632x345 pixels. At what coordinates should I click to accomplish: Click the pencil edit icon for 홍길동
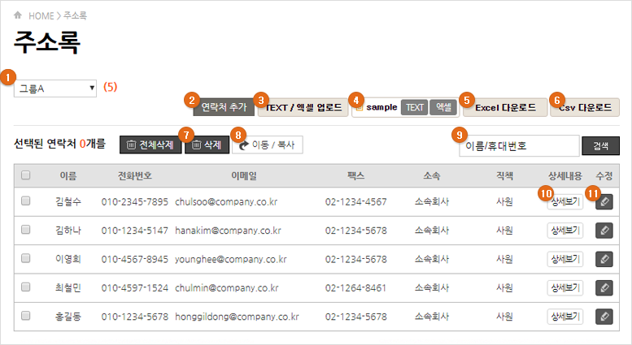coord(604,316)
